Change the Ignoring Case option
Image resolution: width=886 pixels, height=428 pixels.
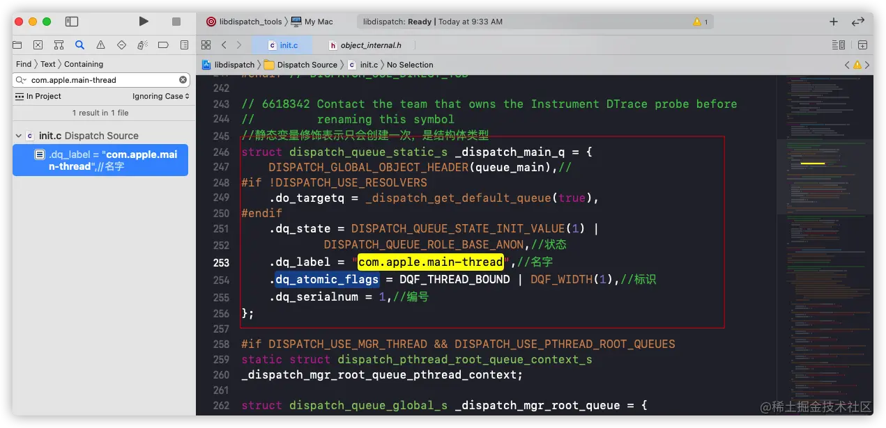point(161,96)
